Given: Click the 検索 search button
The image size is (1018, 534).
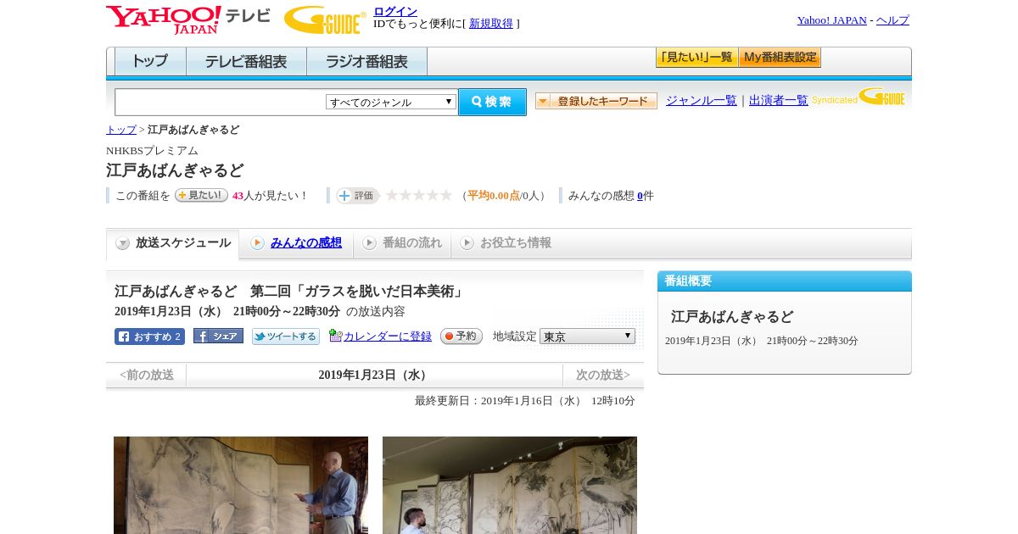Looking at the screenshot, I should [492, 102].
